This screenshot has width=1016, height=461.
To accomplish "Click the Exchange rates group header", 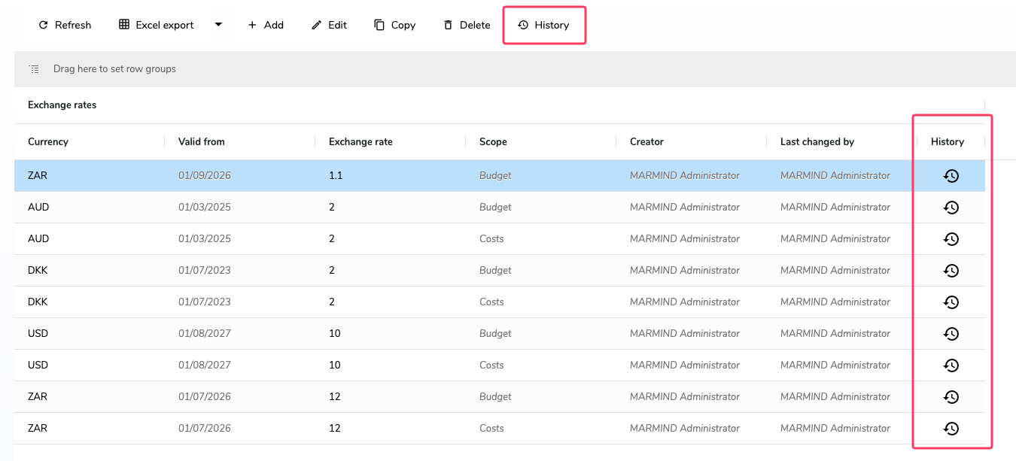I will coord(62,105).
